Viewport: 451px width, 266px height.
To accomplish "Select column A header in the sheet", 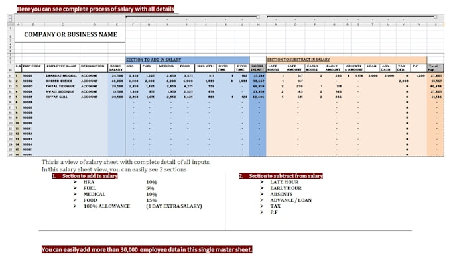I will click(x=18, y=24).
